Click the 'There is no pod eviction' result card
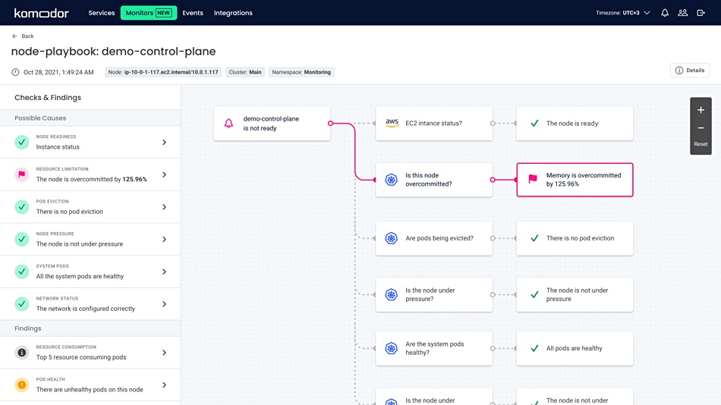The image size is (721, 405). tap(575, 238)
